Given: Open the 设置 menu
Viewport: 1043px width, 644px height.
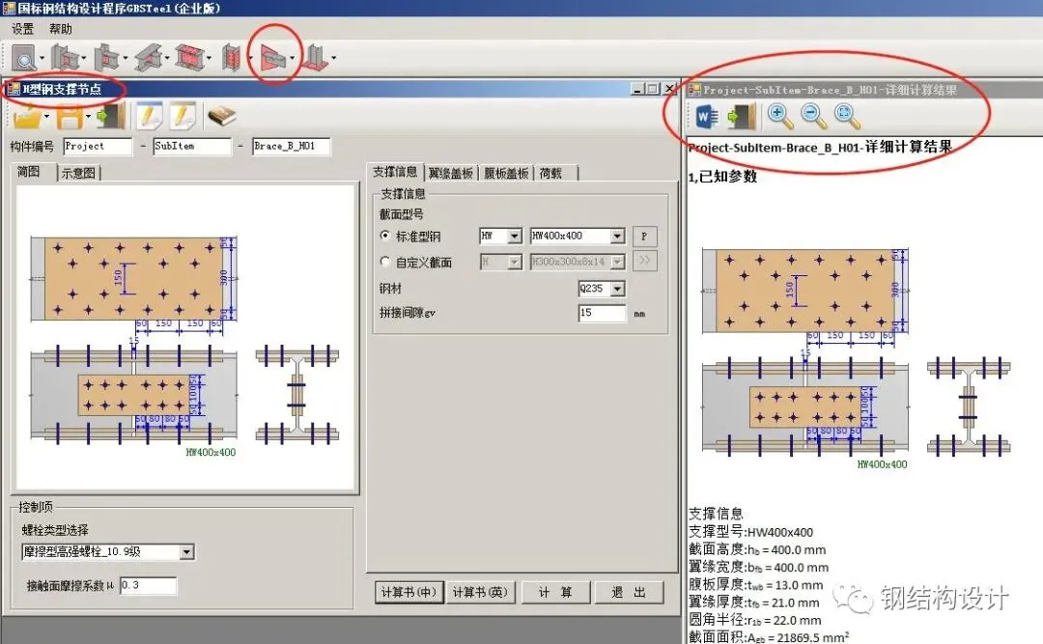Looking at the screenshot, I should (22, 29).
